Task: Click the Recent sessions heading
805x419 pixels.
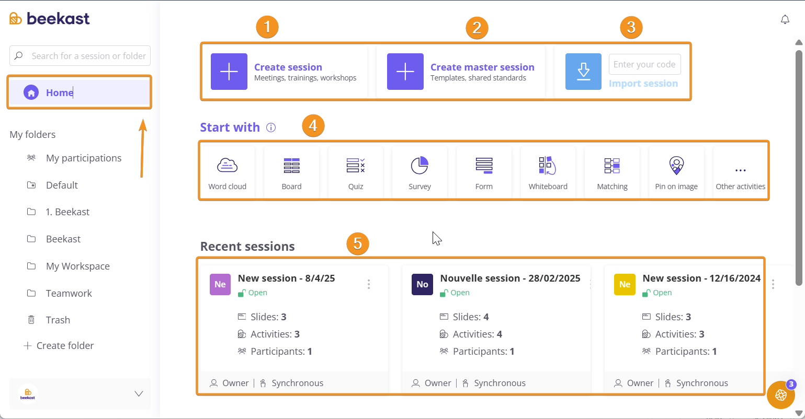Action: (x=247, y=246)
